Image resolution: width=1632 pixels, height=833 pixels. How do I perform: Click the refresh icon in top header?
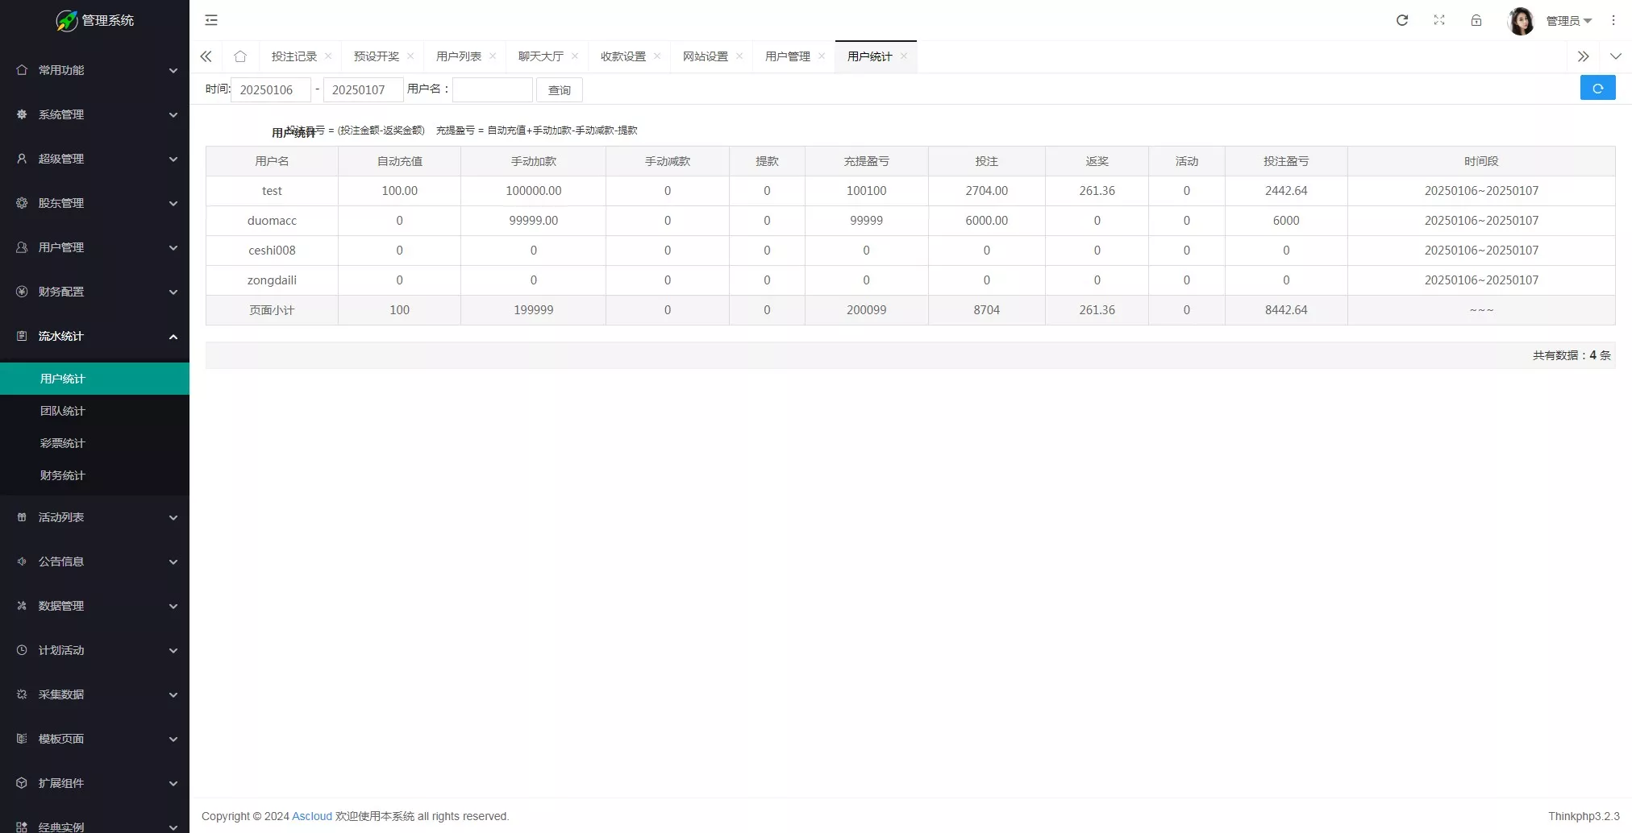pyautogui.click(x=1402, y=20)
